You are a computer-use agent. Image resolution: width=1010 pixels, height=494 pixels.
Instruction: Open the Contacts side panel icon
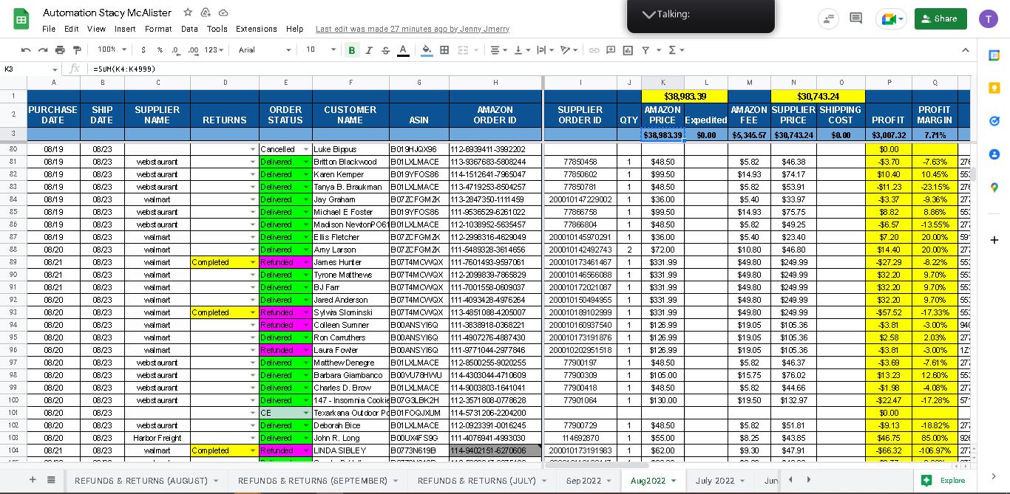pyautogui.click(x=994, y=154)
